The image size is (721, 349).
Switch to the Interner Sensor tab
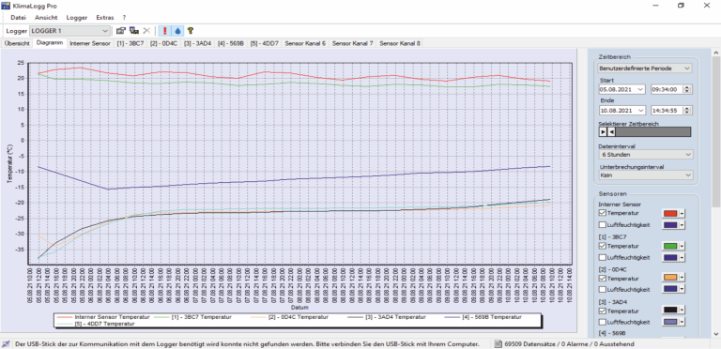coord(90,43)
